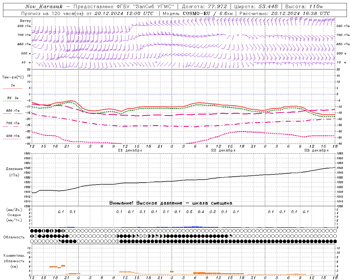Click the line sample under temperature legend "500 гПа"
Viewport: 351px width, 280px height.
click(x=12, y=139)
